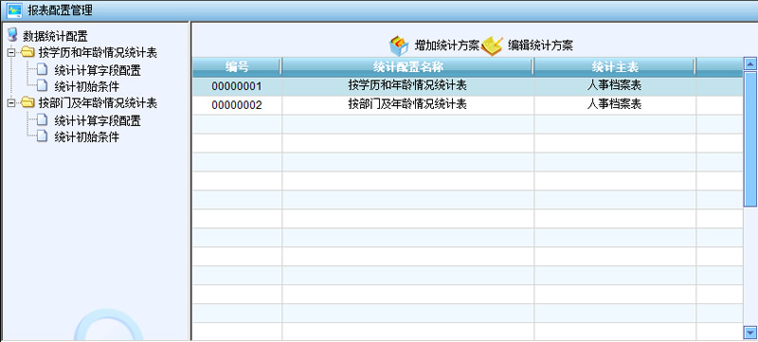758x342 pixels.
Task: Click folder icon of 按学历和年龄情况统计表
Action: (28, 52)
